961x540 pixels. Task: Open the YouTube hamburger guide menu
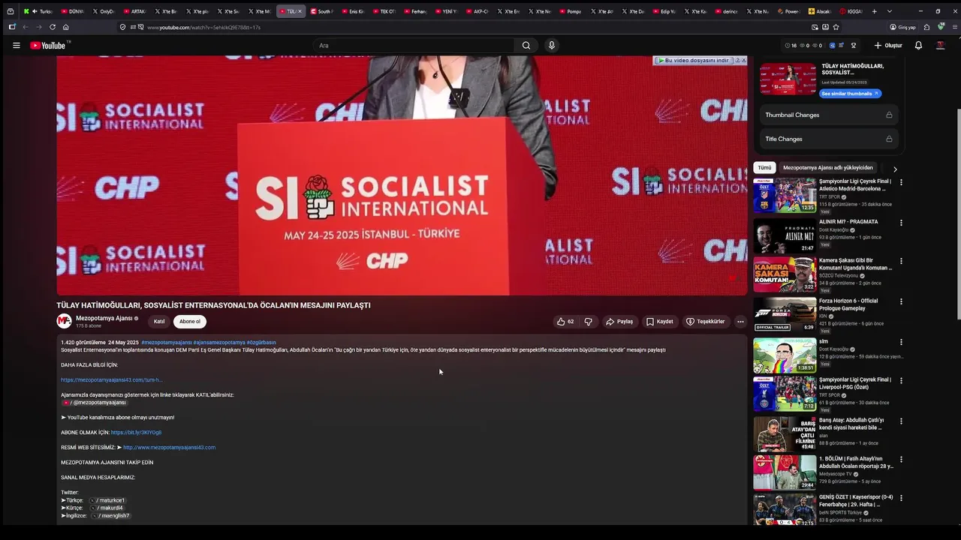click(17, 46)
